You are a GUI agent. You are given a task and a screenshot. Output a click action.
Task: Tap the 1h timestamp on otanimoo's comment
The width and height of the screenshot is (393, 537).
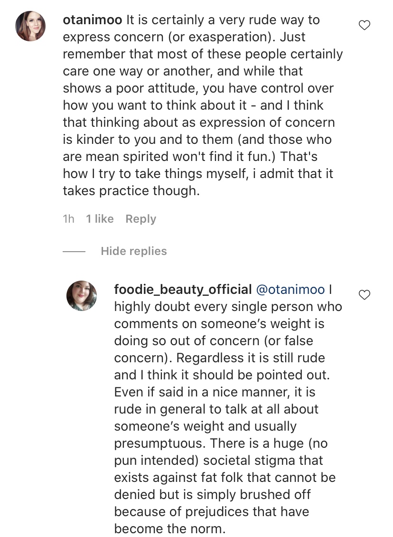68,218
